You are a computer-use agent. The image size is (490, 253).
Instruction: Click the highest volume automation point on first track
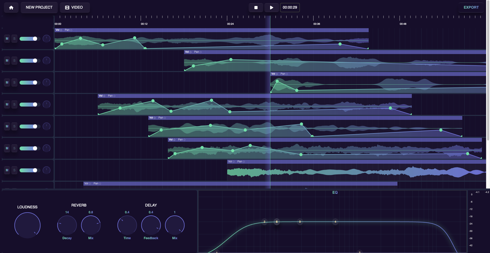135,38
